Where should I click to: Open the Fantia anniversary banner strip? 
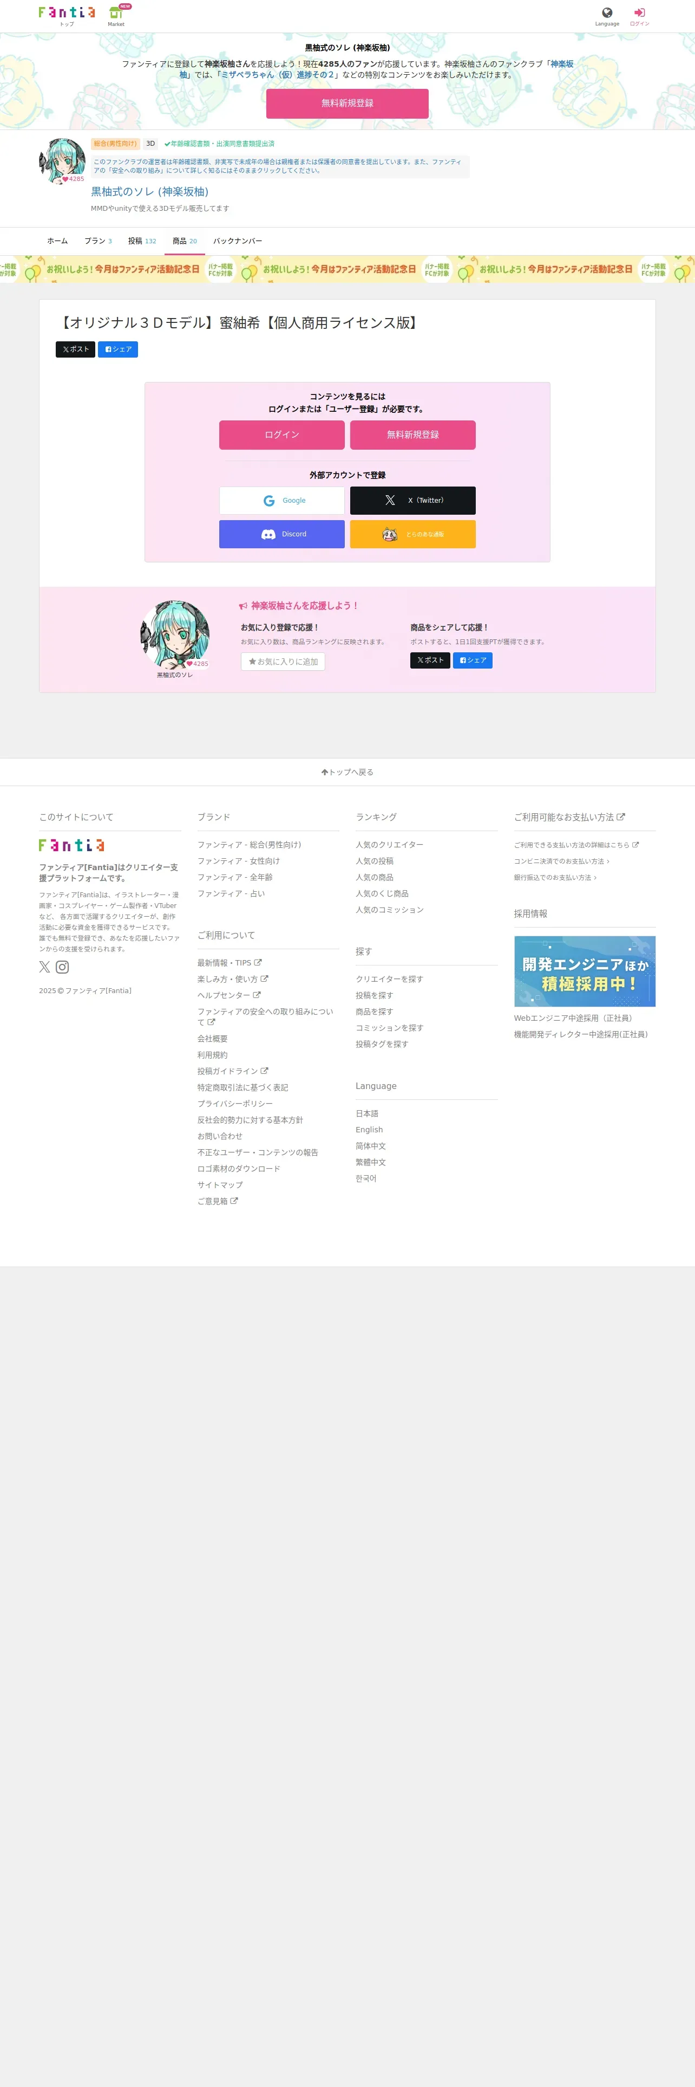point(347,269)
